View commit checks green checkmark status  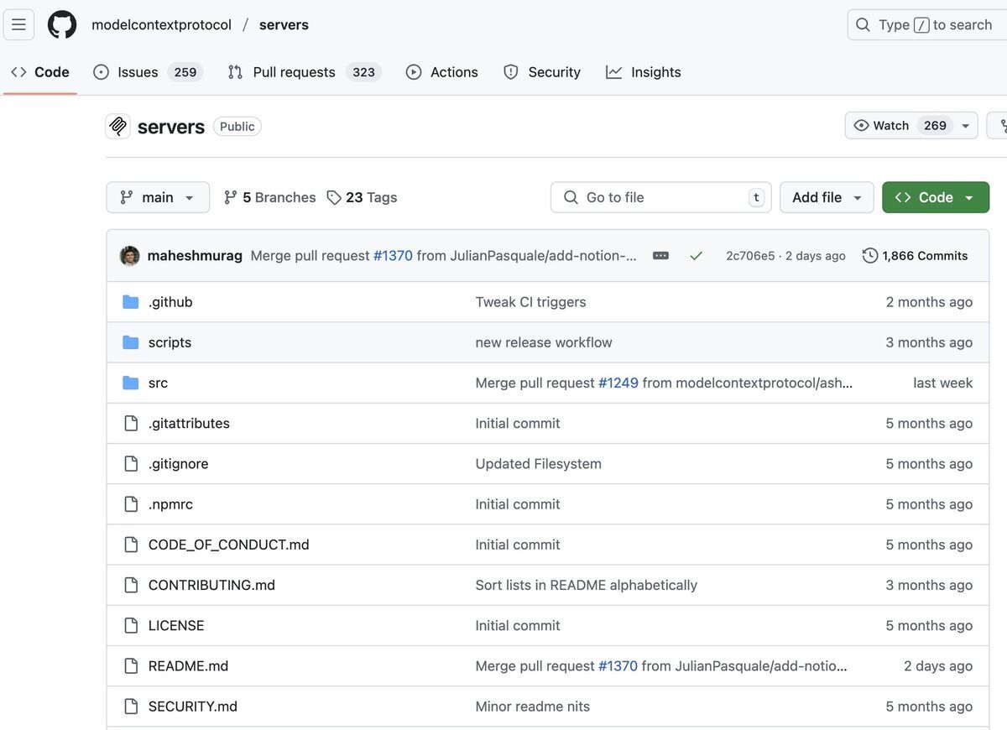point(696,256)
